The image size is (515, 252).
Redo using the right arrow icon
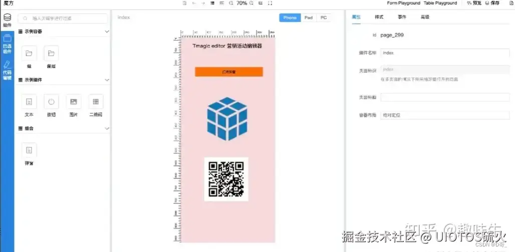(203, 4)
